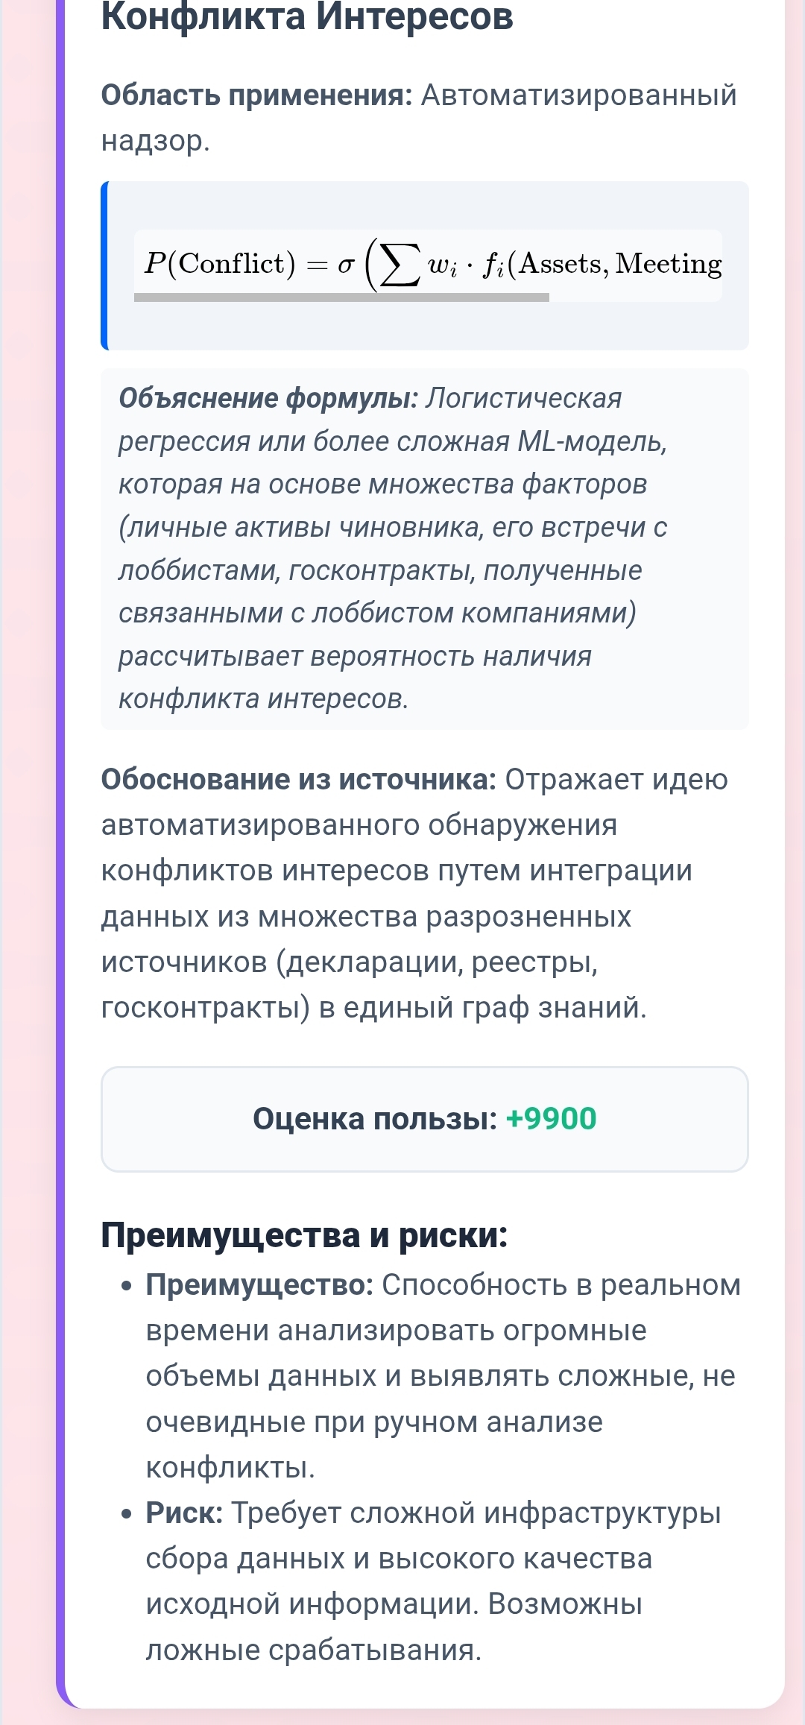Click the "Объяснение формулы:" italic label
This screenshot has width=805, height=1725.
pos(268,399)
